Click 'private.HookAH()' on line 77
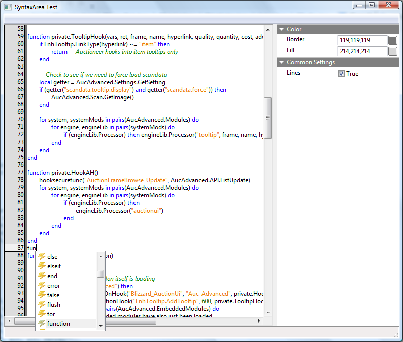Viewport: 403px width, 342px height. [75, 173]
